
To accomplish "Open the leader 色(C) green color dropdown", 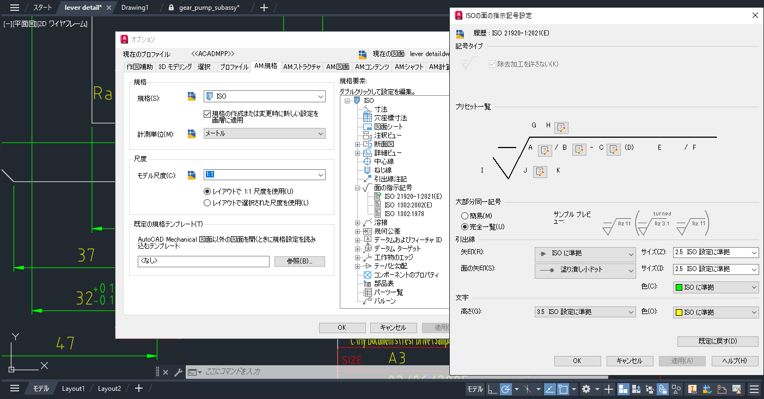I will [716, 287].
